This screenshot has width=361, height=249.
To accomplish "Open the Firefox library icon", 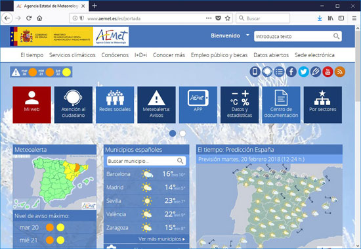I will [x=331, y=18].
